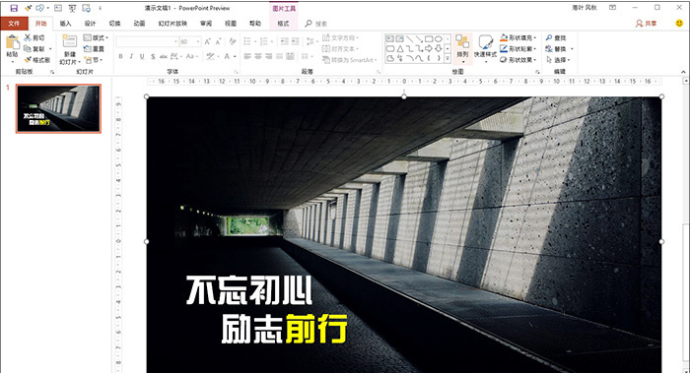691x373 pixels.
Task: Open 快速样式 quick styles
Action: 485,48
